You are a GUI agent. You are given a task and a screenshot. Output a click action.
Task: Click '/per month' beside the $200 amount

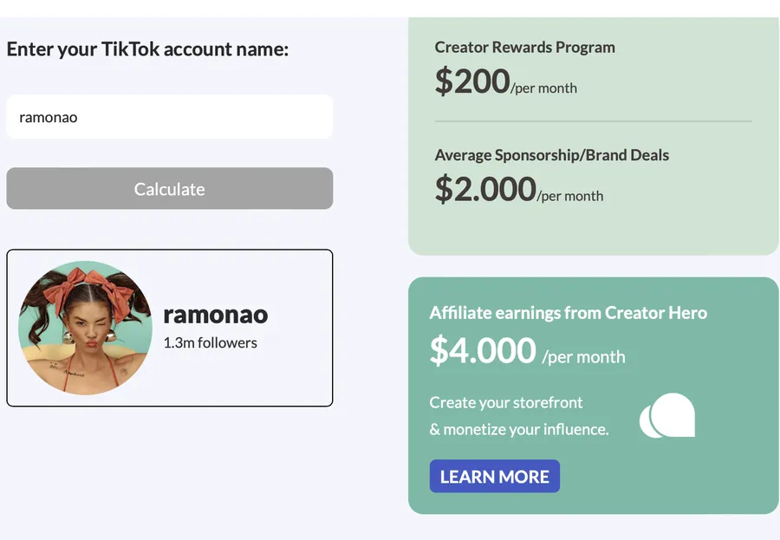click(x=544, y=88)
